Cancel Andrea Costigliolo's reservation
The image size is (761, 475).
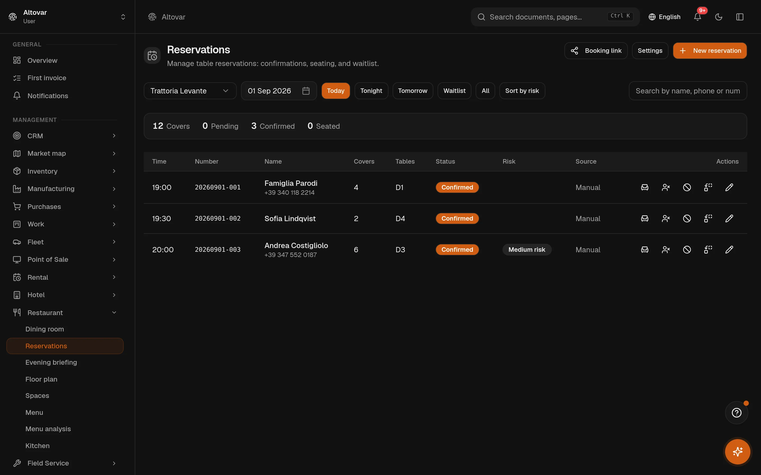click(687, 249)
